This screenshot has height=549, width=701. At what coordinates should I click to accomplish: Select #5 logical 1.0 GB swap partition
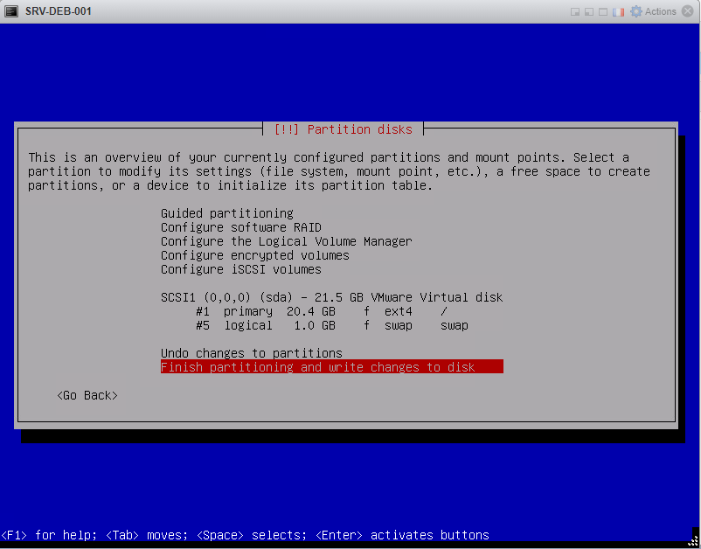[332, 325]
